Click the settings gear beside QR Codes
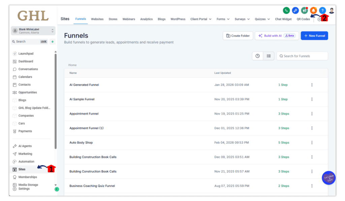 [x=319, y=20]
